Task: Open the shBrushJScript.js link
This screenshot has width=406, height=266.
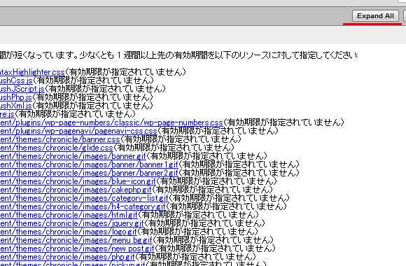Action: (22, 89)
